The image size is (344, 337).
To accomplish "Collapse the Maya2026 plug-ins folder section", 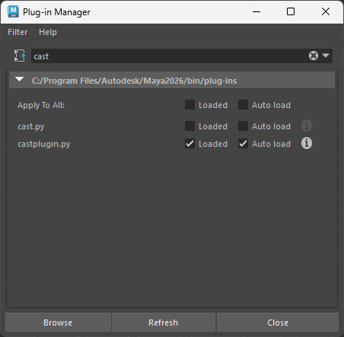I will [x=20, y=80].
